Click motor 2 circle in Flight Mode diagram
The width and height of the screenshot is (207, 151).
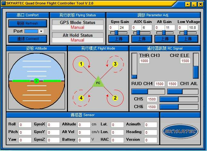tap(115, 98)
